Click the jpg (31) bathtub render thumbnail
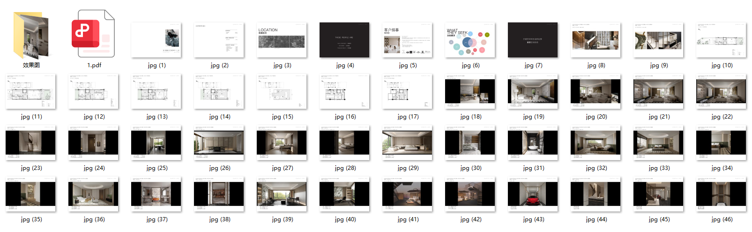The image size is (752, 232). coord(533,143)
